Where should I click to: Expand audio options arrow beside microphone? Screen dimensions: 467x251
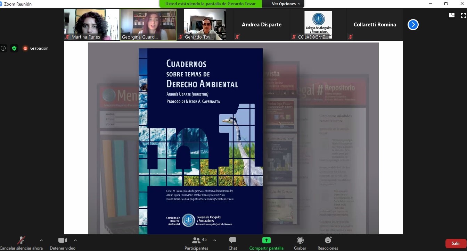tap(41, 240)
